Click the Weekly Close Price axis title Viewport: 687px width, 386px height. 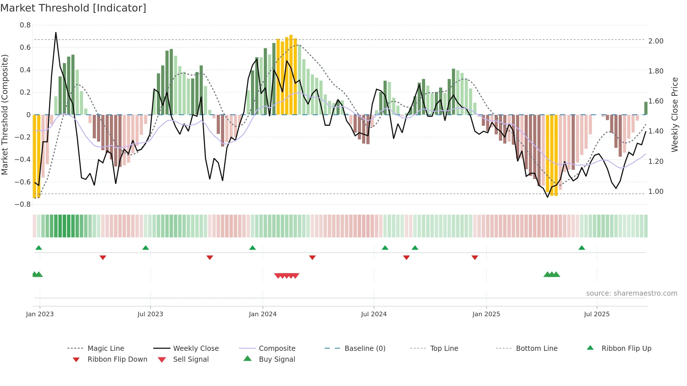(675, 115)
